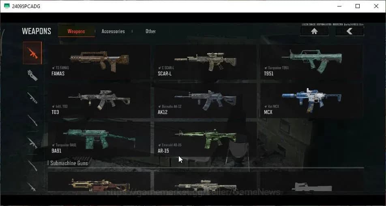Click the WEAPONS page title
Viewport: 386px width, 206px height.
click(36, 31)
